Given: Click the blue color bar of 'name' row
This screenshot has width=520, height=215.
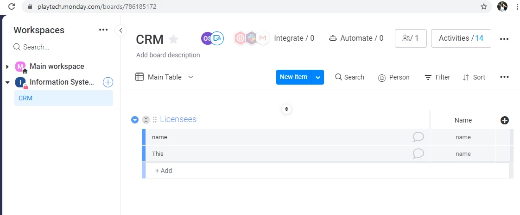Looking at the screenshot, I should tap(144, 137).
